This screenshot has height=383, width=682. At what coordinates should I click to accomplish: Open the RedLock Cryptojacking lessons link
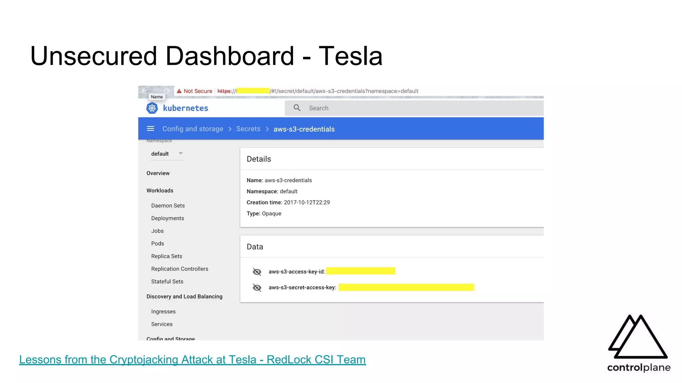(x=192, y=359)
